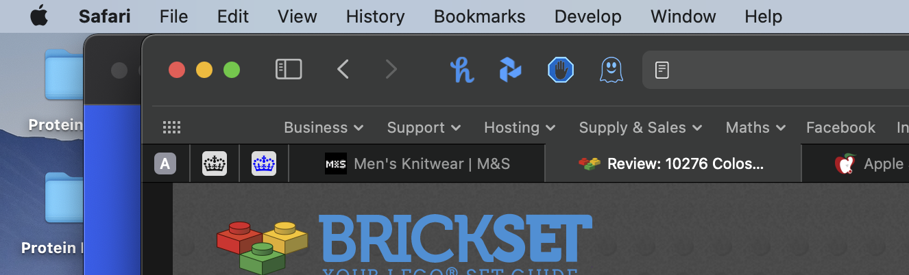Image resolution: width=909 pixels, height=275 pixels.
Task: Switch to Review: 10276 Colosseum tab
Action: pyautogui.click(x=672, y=163)
